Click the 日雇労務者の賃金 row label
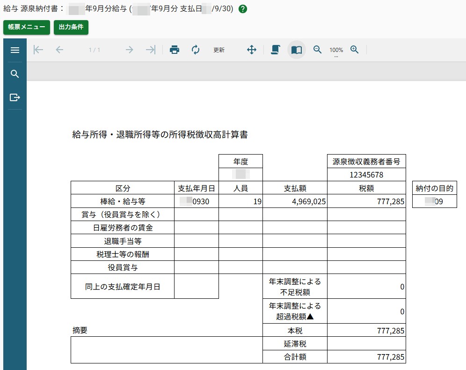 (x=123, y=228)
